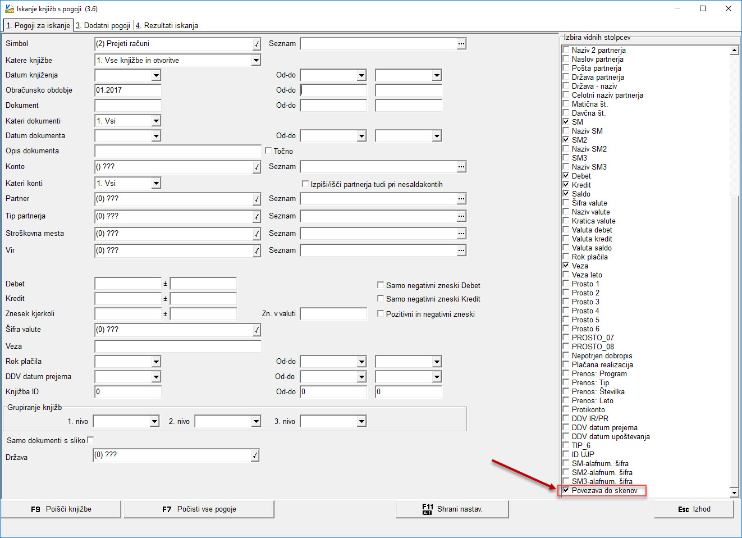742x538 pixels.
Task: Click the application icon in title bar
Action: 9,8
